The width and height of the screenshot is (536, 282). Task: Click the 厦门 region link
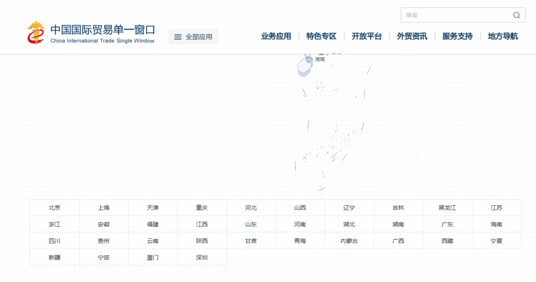click(153, 257)
